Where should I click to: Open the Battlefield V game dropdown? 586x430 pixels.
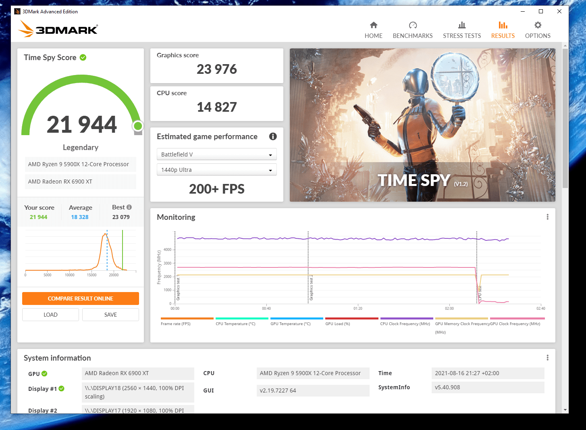[216, 154]
